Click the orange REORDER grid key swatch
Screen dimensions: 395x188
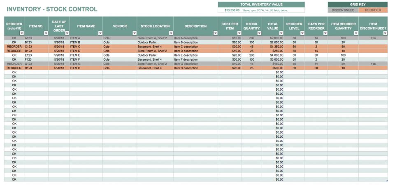point(373,10)
